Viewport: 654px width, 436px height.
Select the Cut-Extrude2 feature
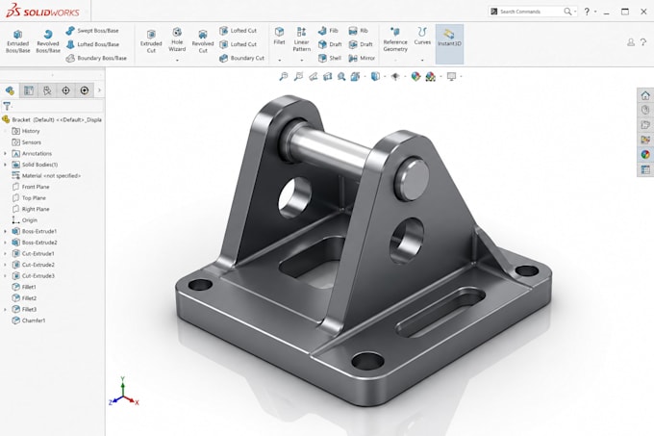pos(34,265)
